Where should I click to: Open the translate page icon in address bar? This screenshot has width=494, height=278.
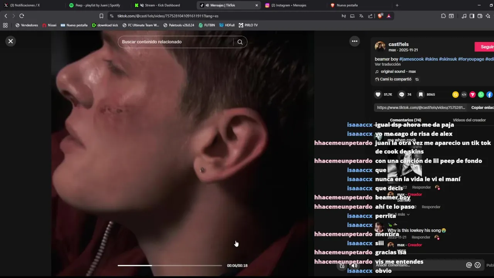click(x=361, y=16)
